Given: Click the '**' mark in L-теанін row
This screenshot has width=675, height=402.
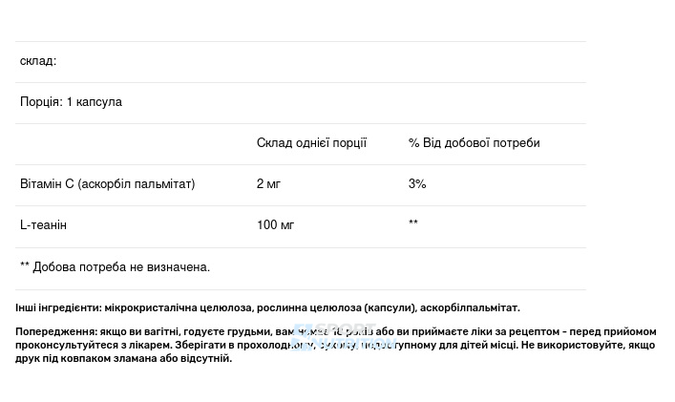Looking at the screenshot, I should pyautogui.click(x=413, y=222).
